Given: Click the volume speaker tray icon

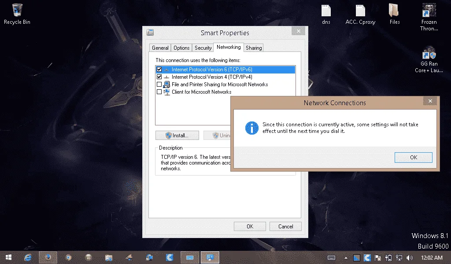Looking at the screenshot, I should click(x=409, y=258).
